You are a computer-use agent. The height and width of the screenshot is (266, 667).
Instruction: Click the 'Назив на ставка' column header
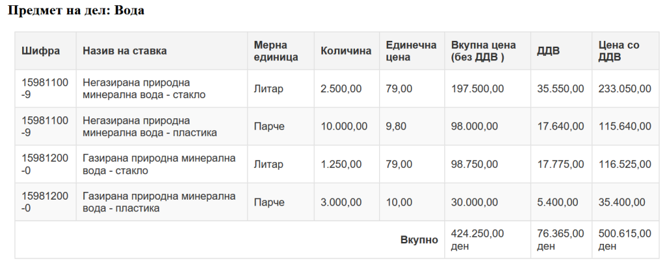click(x=124, y=51)
